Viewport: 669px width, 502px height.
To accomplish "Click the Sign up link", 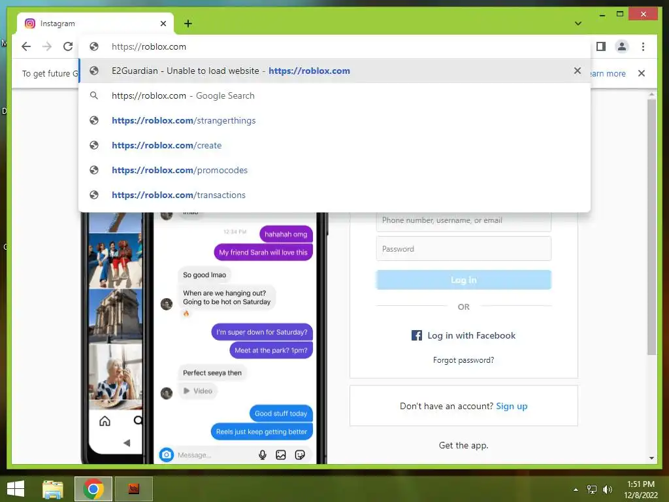I will click(x=512, y=406).
